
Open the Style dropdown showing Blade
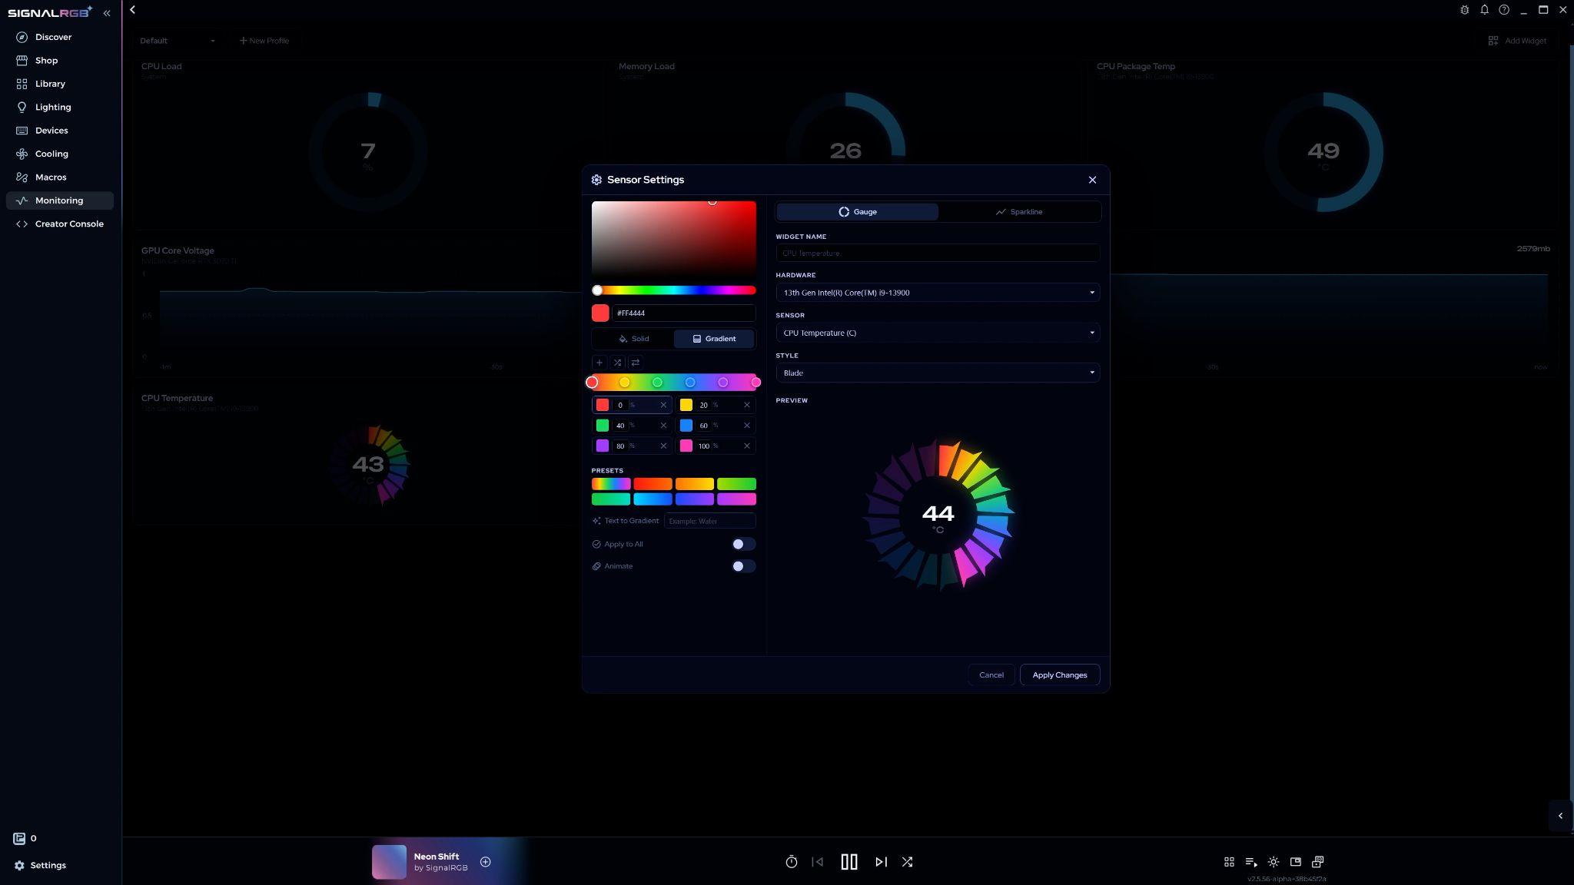pos(938,373)
